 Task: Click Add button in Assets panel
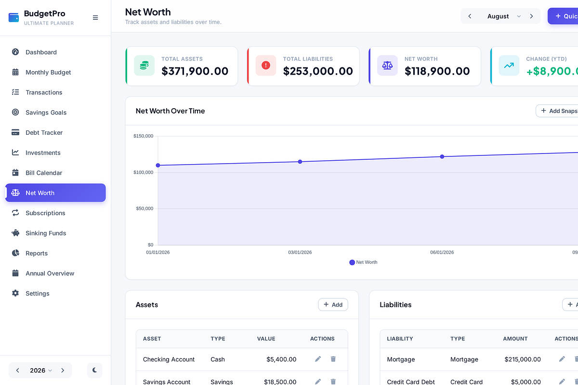(333, 305)
